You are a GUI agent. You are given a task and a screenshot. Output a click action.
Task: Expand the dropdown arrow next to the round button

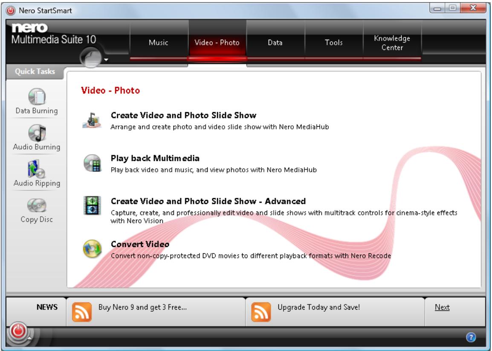point(106,60)
